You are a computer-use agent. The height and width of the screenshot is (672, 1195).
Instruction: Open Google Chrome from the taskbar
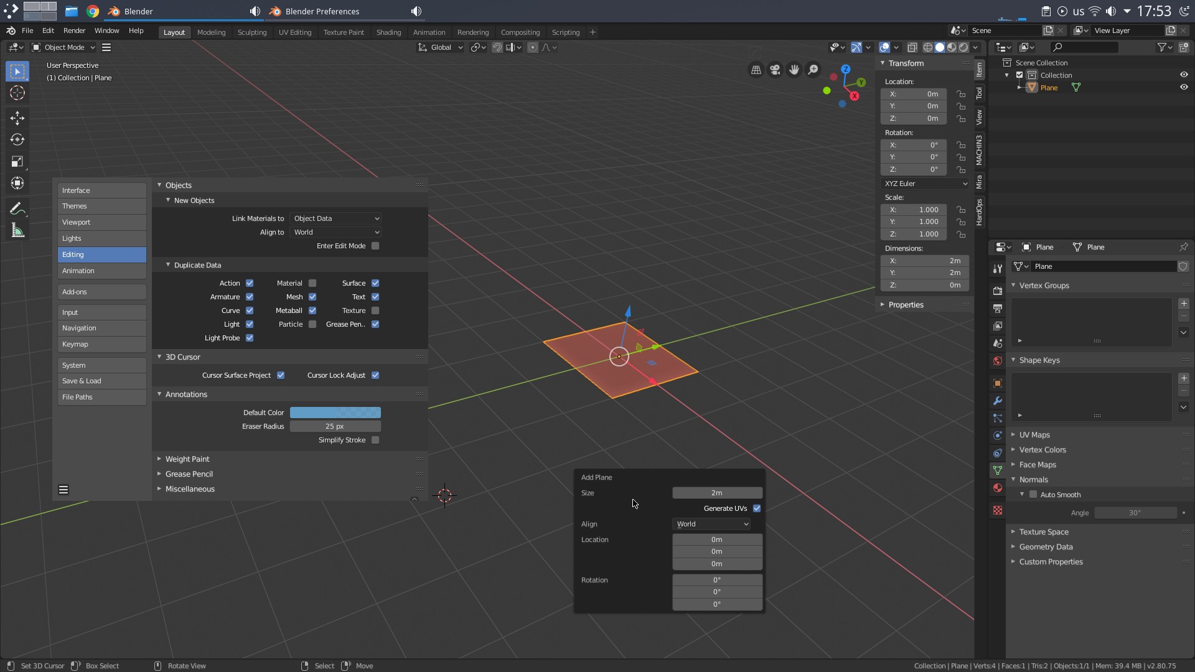click(93, 11)
